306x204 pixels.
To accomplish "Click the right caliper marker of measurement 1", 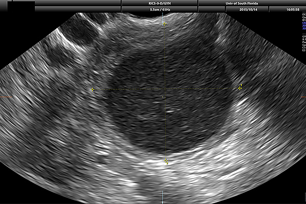I will (x=240, y=88).
